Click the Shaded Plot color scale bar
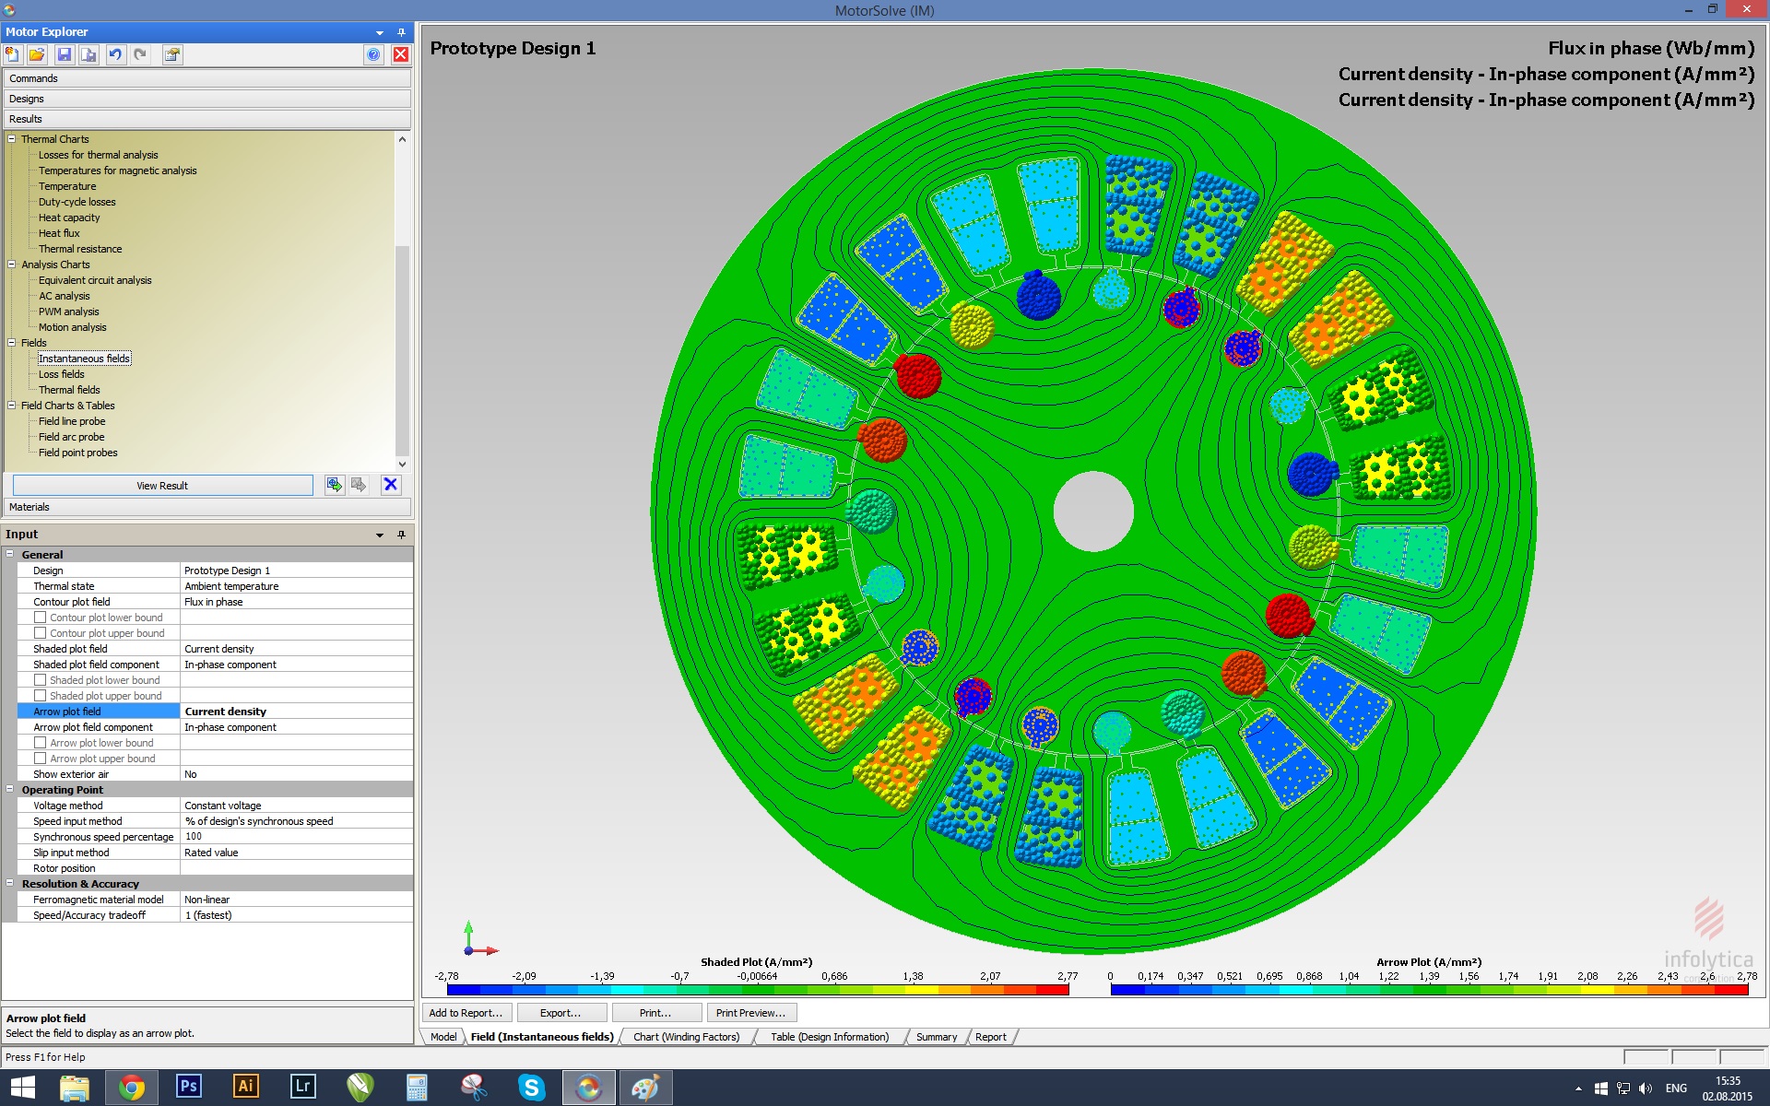Image resolution: width=1770 pixels, height=1106 pixels. tap(757, 990)
